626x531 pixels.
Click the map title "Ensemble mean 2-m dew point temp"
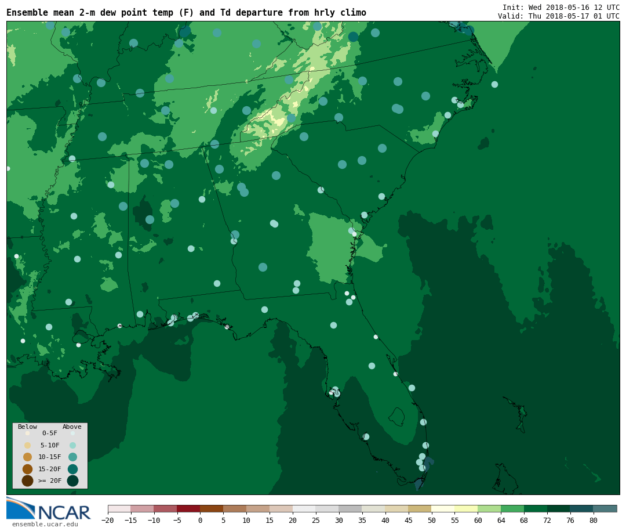tap(90, 13)
